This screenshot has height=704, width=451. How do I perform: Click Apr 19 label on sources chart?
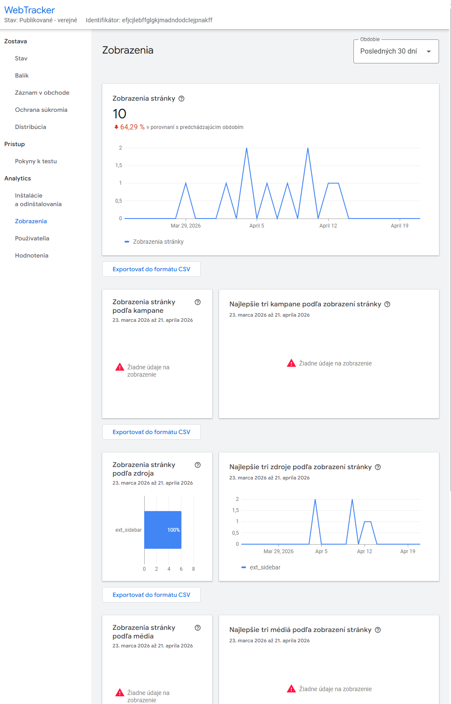pyautogui.click(x=408, y=551)
